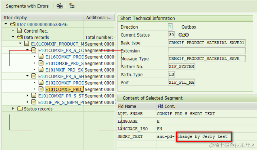Collapse the E101COMXIF_PR_S_SH segment

27,76
